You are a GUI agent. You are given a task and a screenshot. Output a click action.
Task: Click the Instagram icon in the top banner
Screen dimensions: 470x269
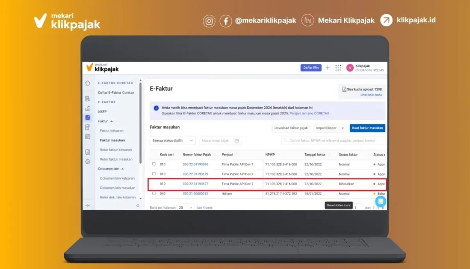209,21
